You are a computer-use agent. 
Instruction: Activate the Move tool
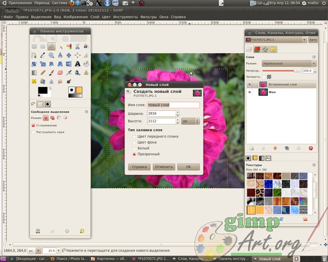click(69, 55)
